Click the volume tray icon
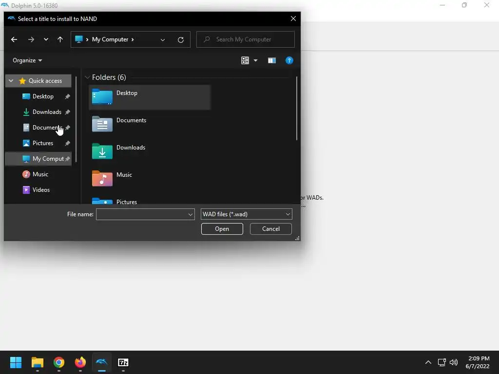 tap(454, 362)
